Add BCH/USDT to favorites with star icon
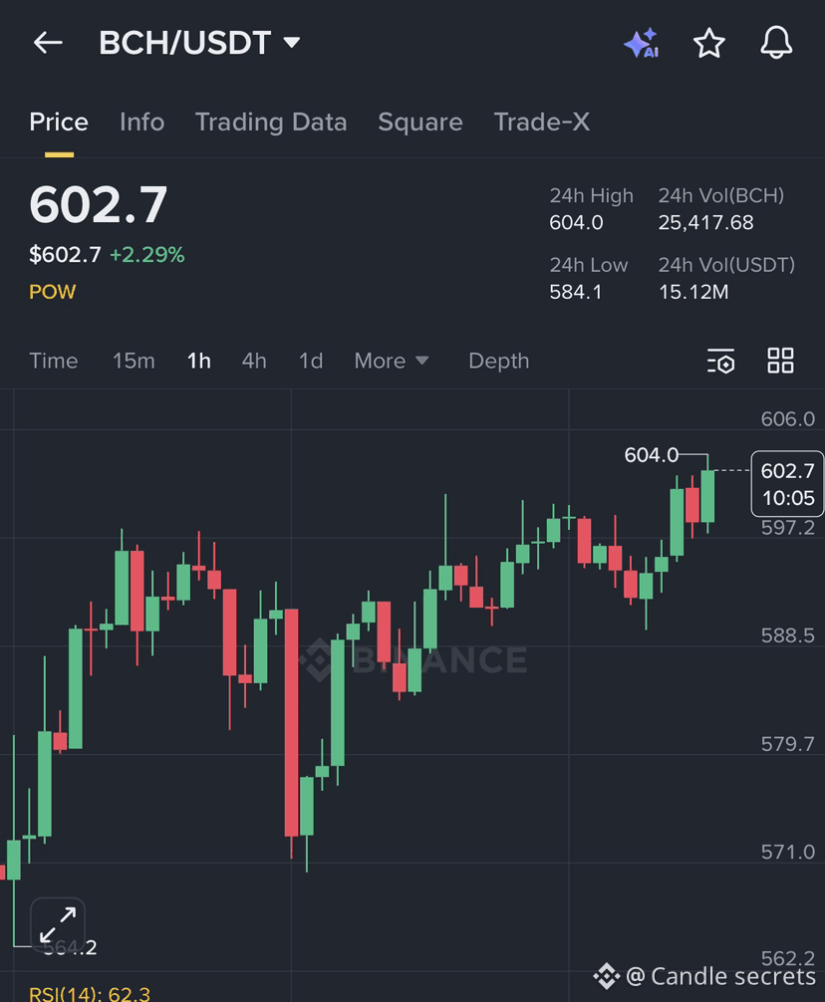Image resolution: width=825 pixels, height=1002 pixels. pos(709,43)
